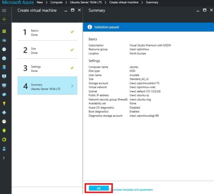Open Virtual machines monitor icon
Image resolution: width=214 pixels, height=194 pixels.
pyautogui.click(x=4, y=85)
